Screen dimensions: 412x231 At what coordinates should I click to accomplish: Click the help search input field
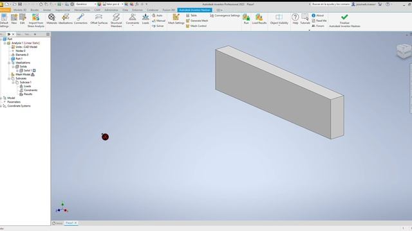pos(330,4)
